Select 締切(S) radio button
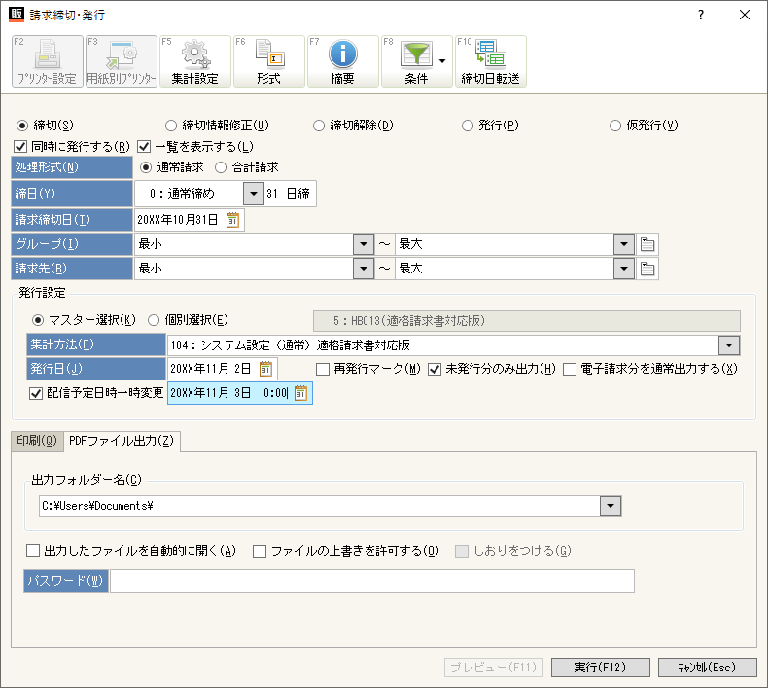Screen dimensions: 768x688 pyautogui.click(x=22, y=126)
